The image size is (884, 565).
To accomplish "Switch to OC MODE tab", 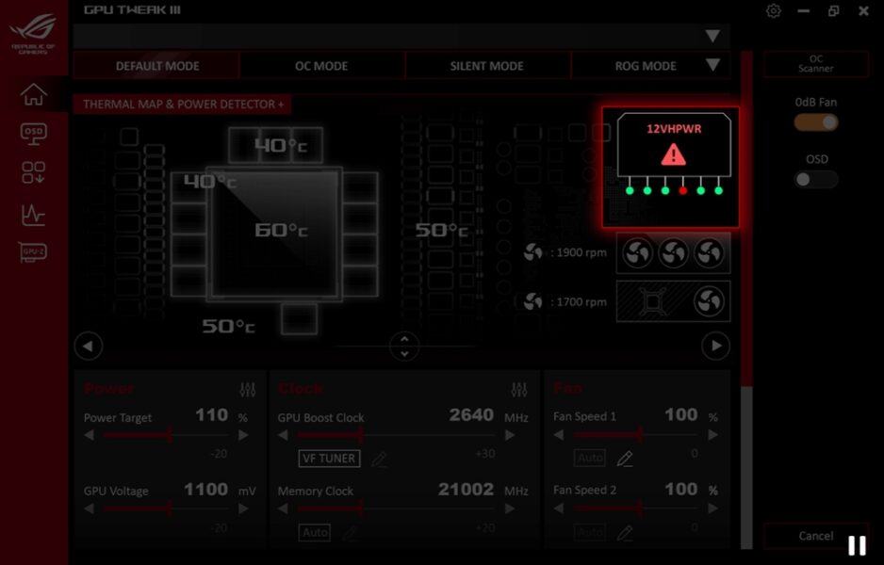I will (x=321, y=66).
